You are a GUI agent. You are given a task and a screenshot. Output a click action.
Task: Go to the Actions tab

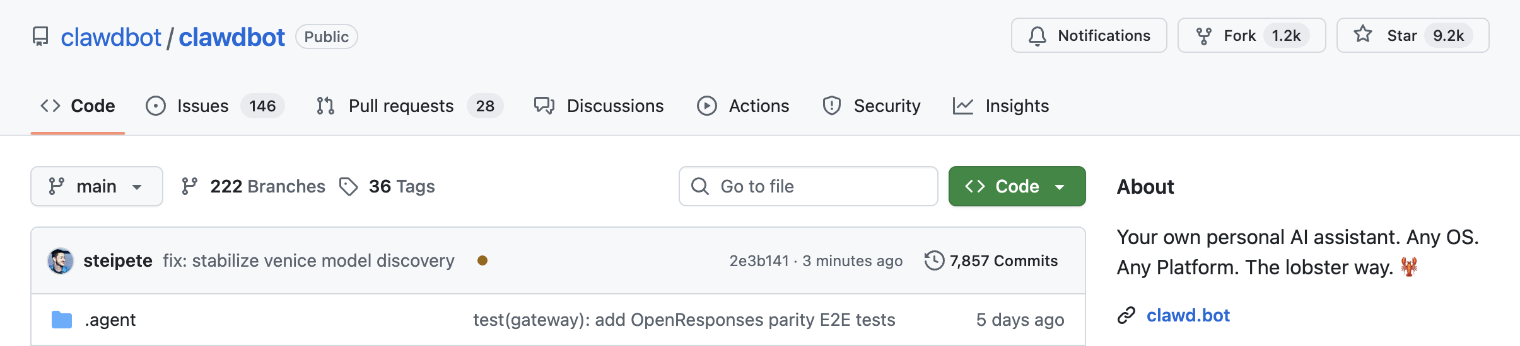coord(758,106)
